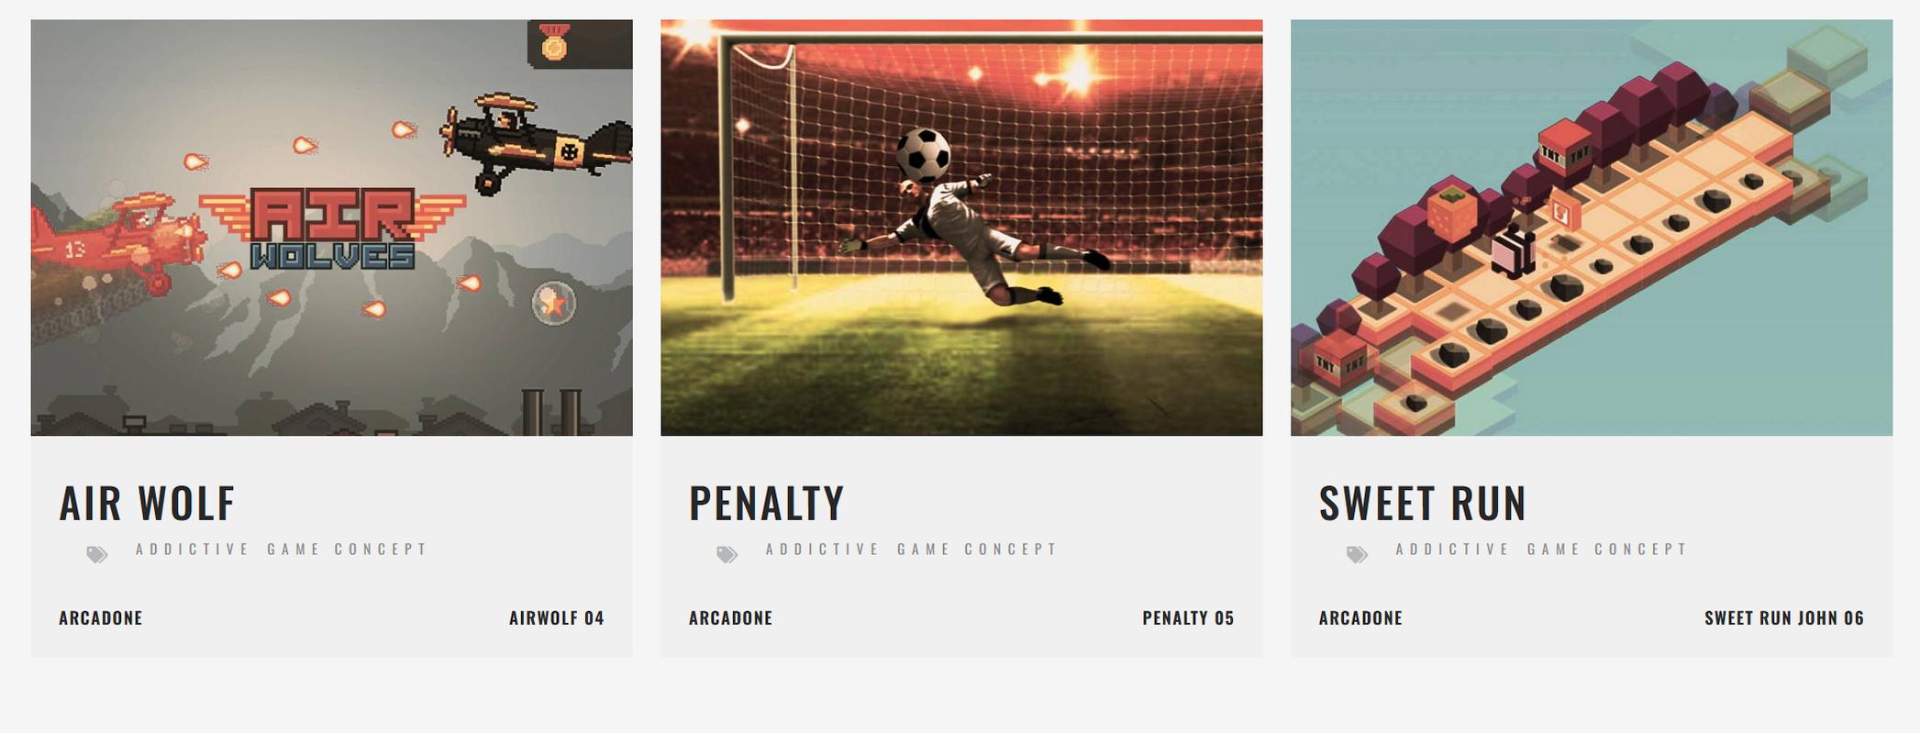This screenshot has width=1920, height=733.
Task: Open the Penalty goalkeeper thumbnail
Action: [961, 228]
